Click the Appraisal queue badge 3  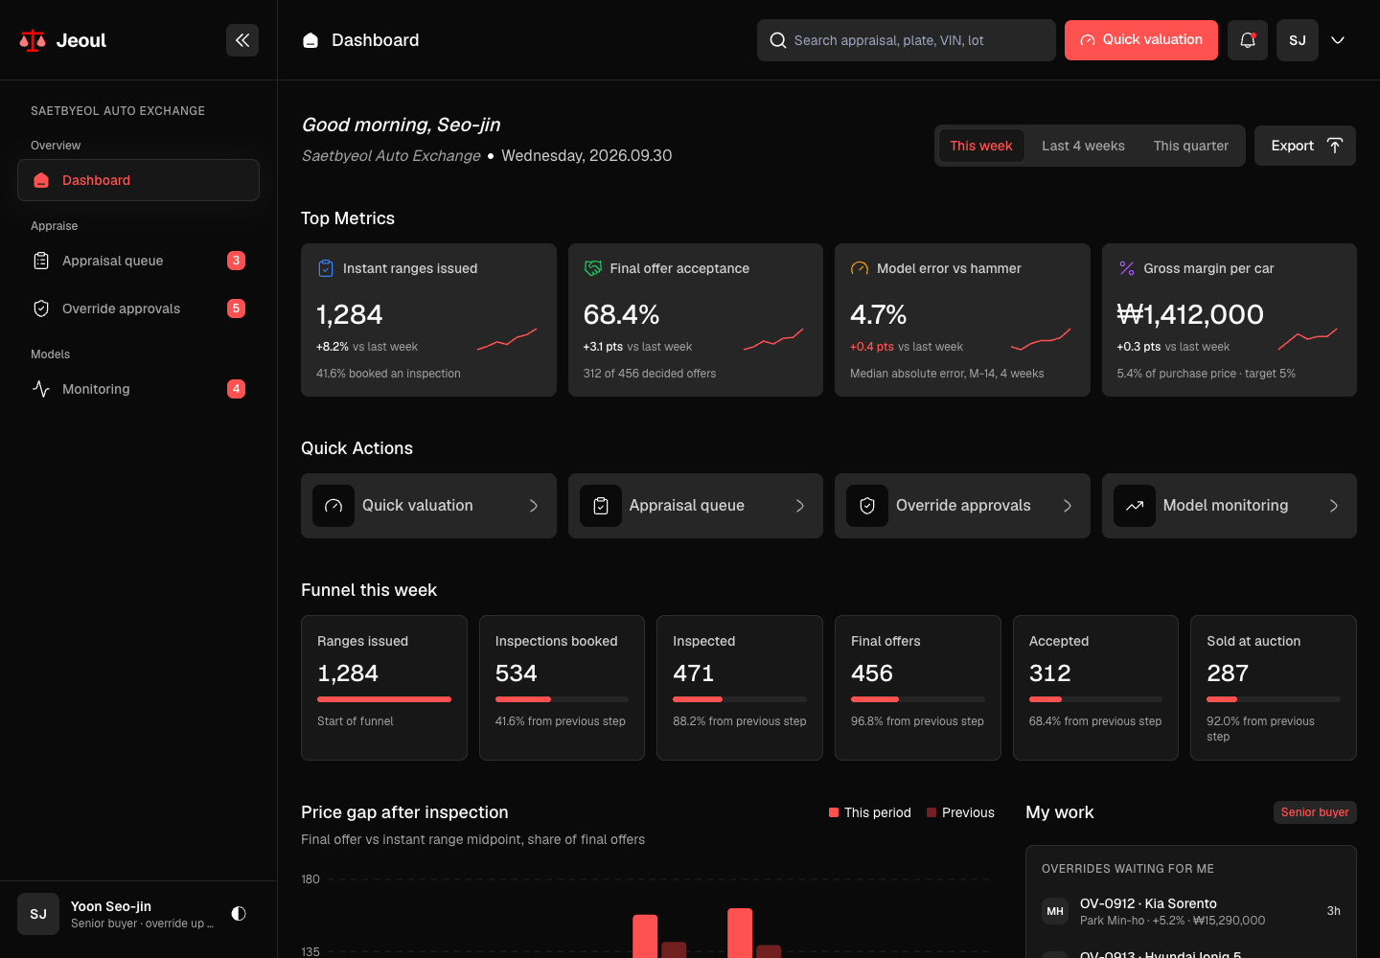tap(236, 261)
